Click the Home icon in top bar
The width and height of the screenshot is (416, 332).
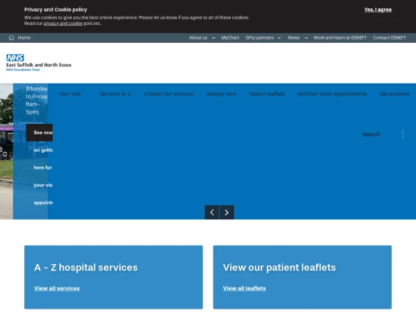12,38
